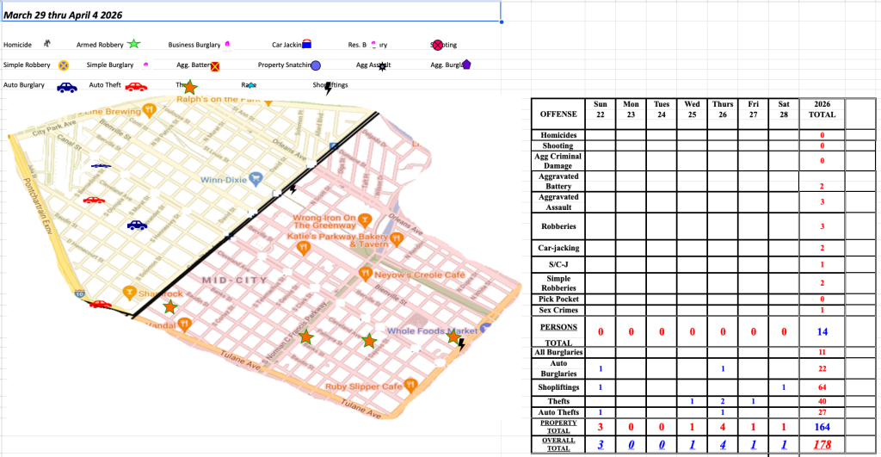Select the Shopliftings lightning bolt in legend
This screenshot has height=457, width=881.
(328, 88)
